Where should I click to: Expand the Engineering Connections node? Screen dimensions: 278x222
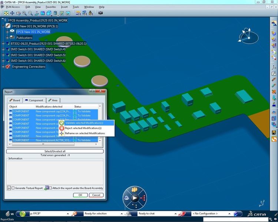click(x=3, y=67)
